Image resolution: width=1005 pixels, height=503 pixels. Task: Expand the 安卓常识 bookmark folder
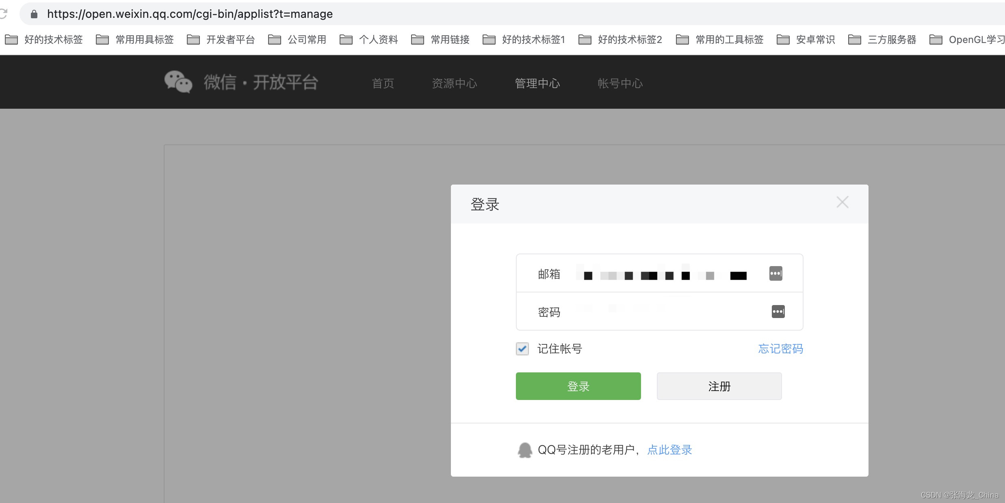(x=806, y=40)
